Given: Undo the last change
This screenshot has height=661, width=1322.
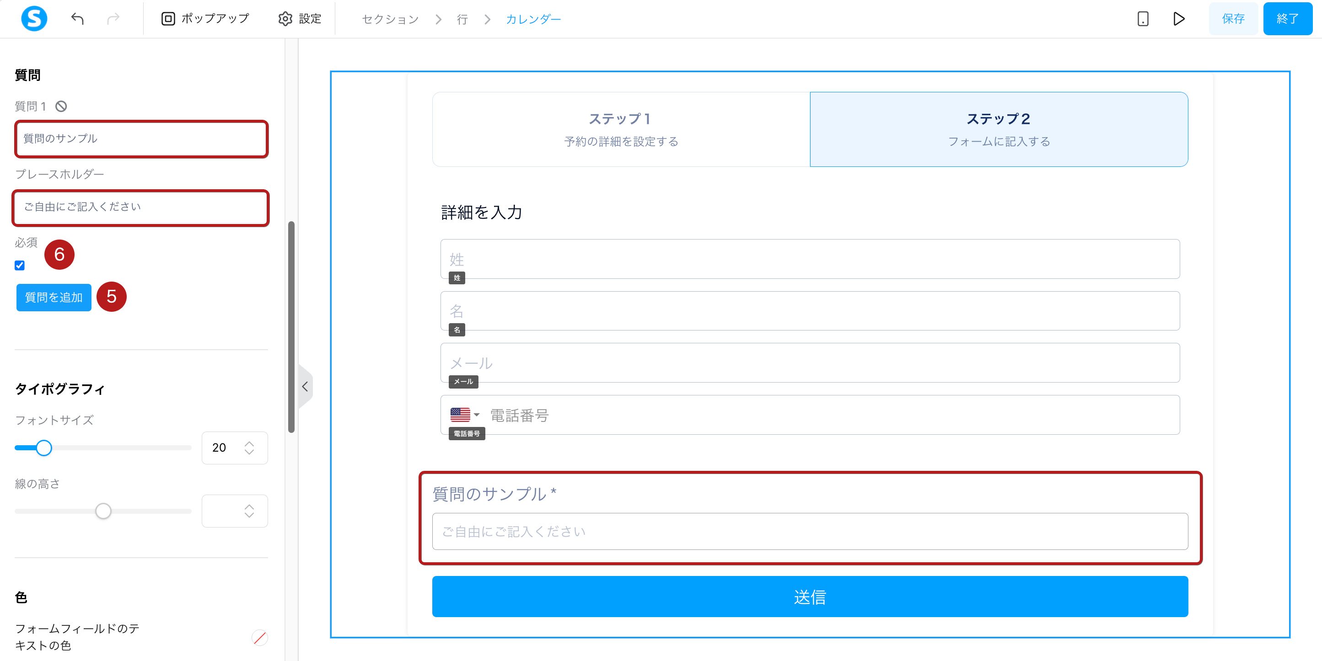Looking at the screenshot, I should 77,19.
